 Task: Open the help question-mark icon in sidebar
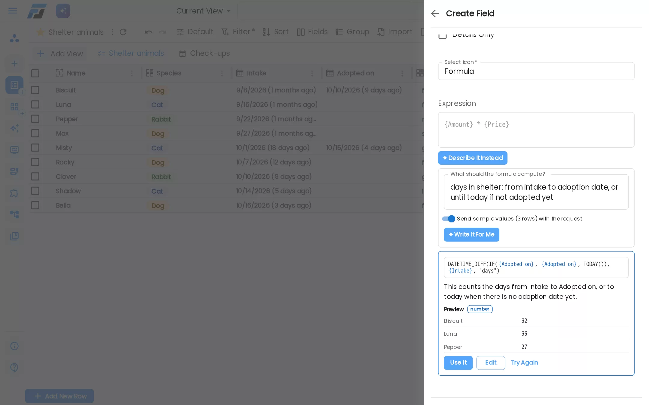[14, 367]
